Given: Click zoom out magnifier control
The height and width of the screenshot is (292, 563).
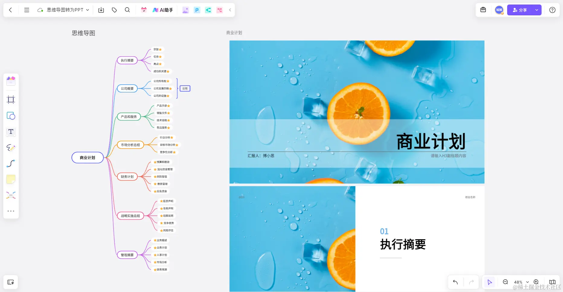Looking at the screenshot, I should pyautogui.click(x=505, y=282).
